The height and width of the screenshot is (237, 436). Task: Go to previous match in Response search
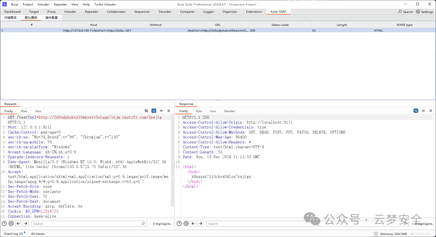193,223
